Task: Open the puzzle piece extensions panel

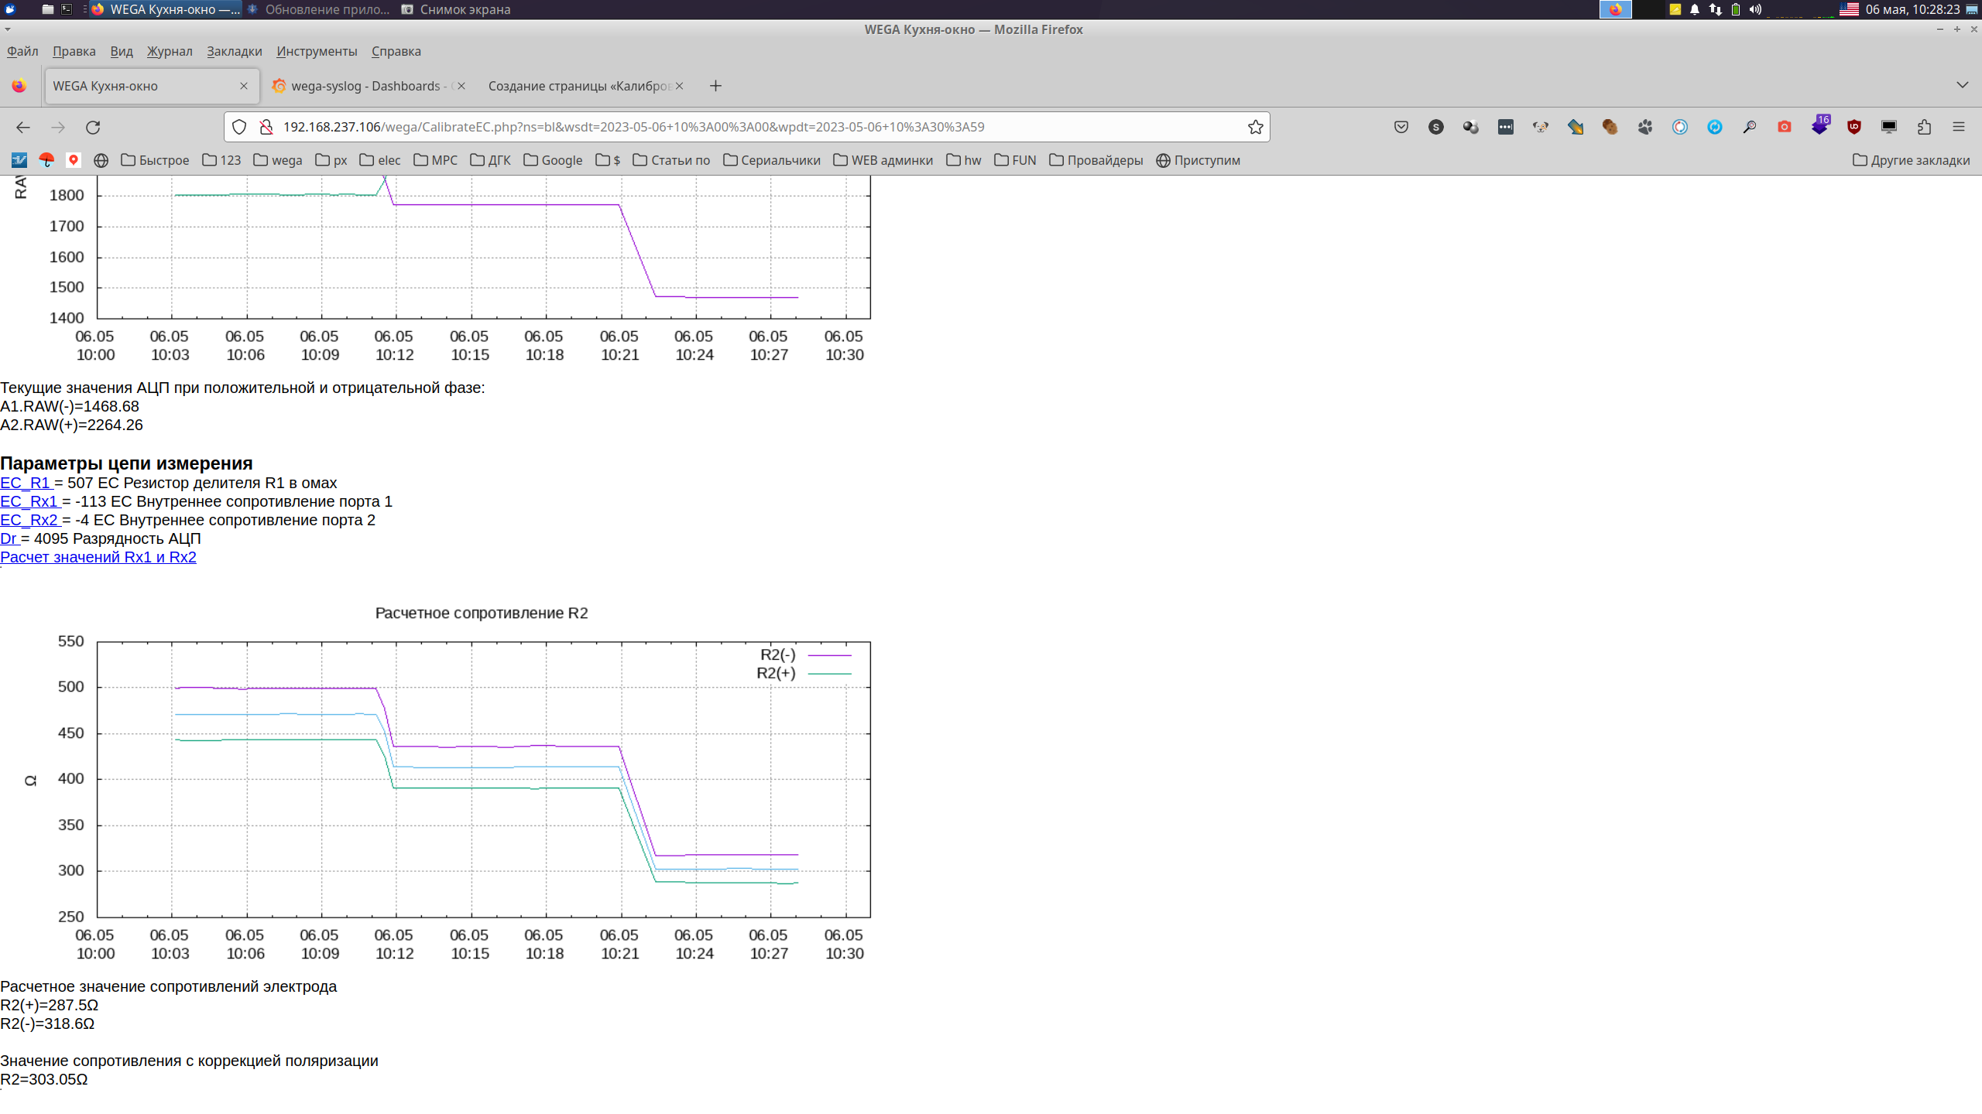Action: click(x=1924, y=127)
